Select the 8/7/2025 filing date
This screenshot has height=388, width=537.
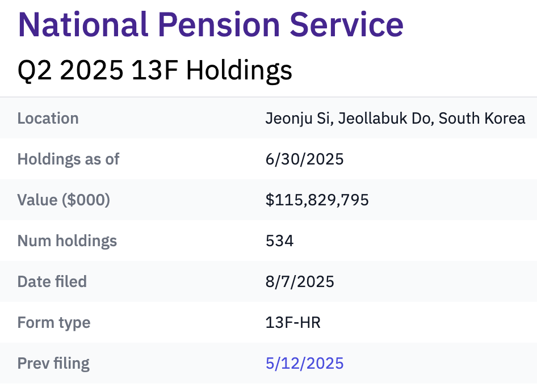click(x=300, y=281)
